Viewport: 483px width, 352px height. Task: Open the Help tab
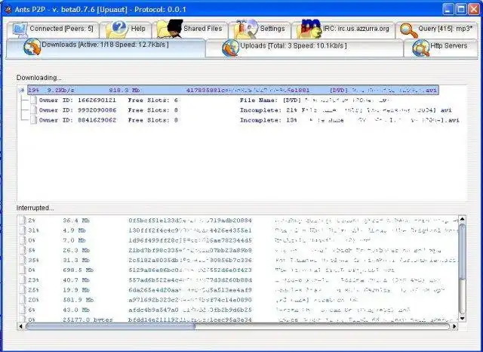(126, 30)
